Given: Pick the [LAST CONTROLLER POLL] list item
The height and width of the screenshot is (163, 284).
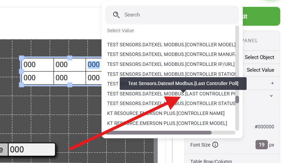Looking at the screenshot, I should (x=171, y=94).
